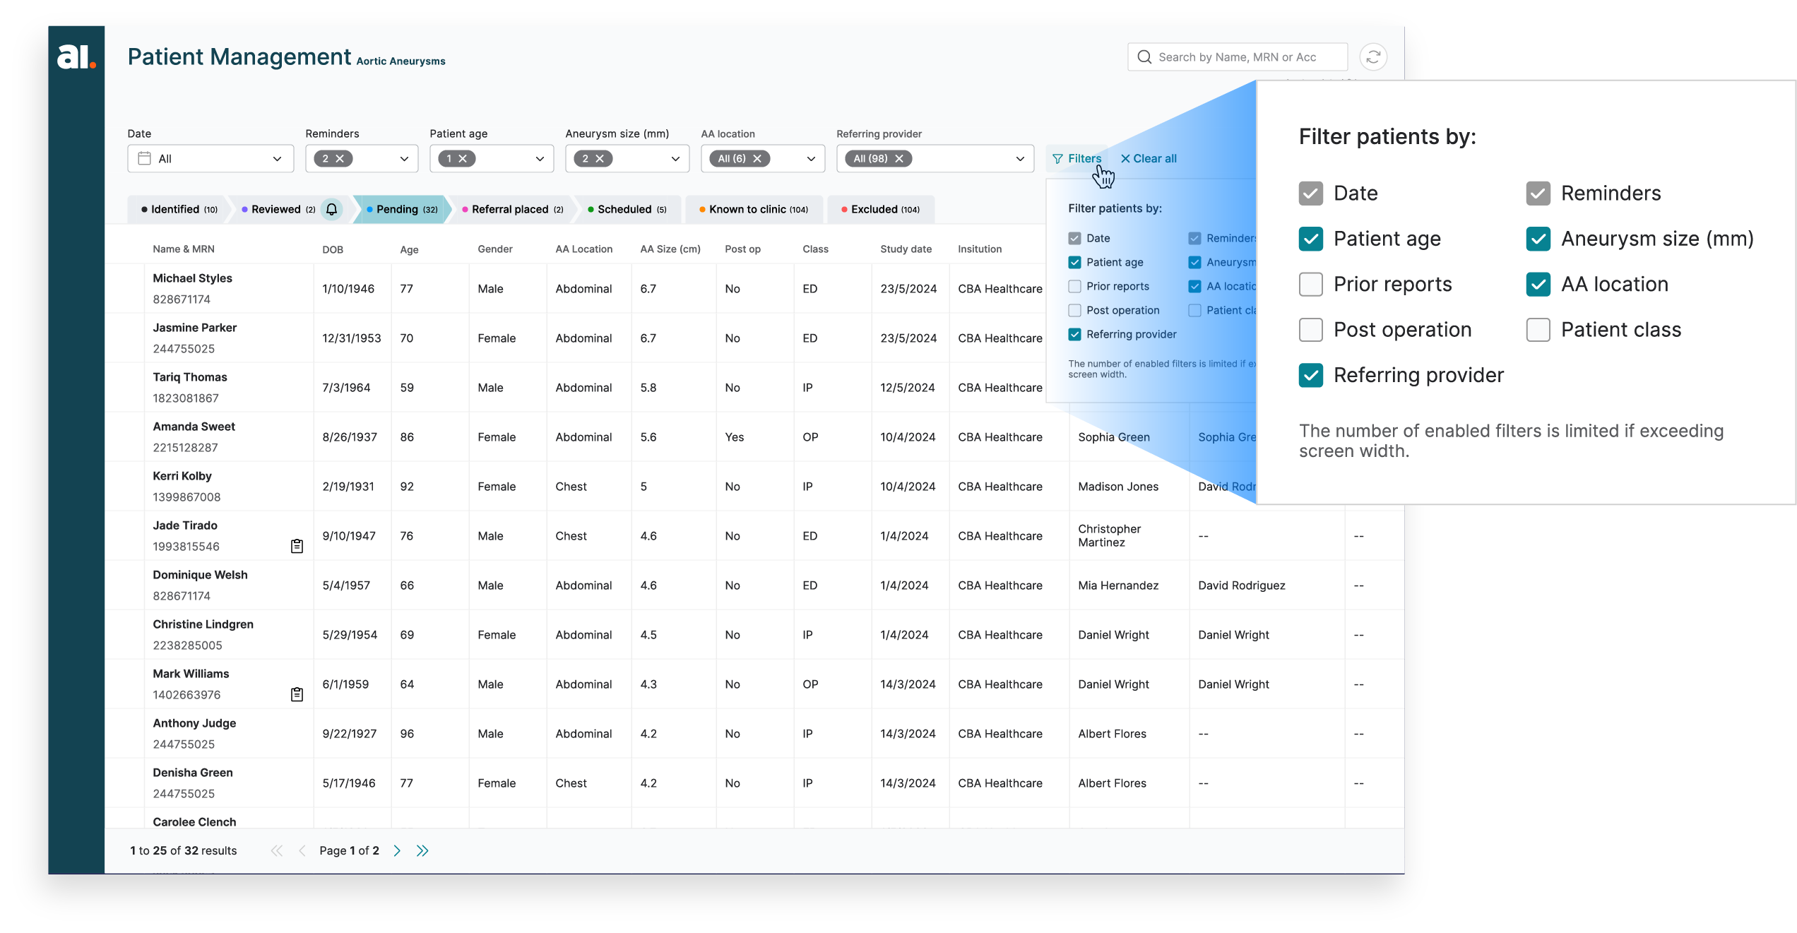
Task: Expand the AA location dropdown
Action: pyautogui.click(x=810, y=159)
